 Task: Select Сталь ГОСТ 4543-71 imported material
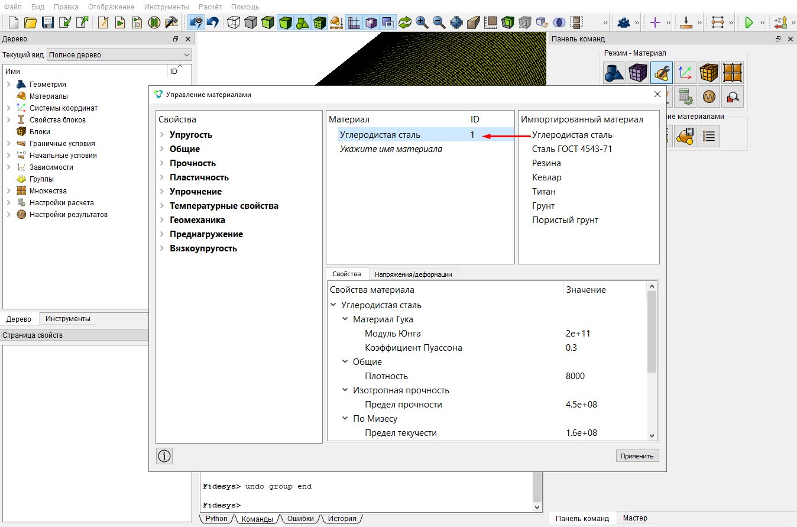pos(572,149)
